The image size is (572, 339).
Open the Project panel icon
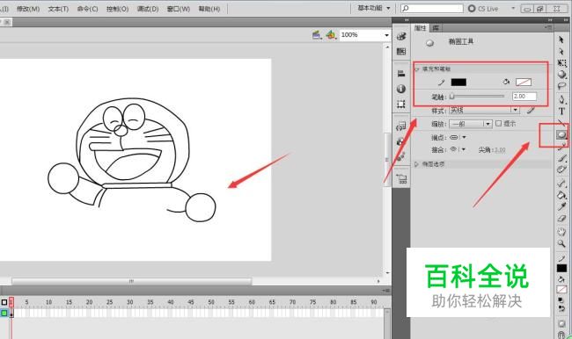click(401, 179)
